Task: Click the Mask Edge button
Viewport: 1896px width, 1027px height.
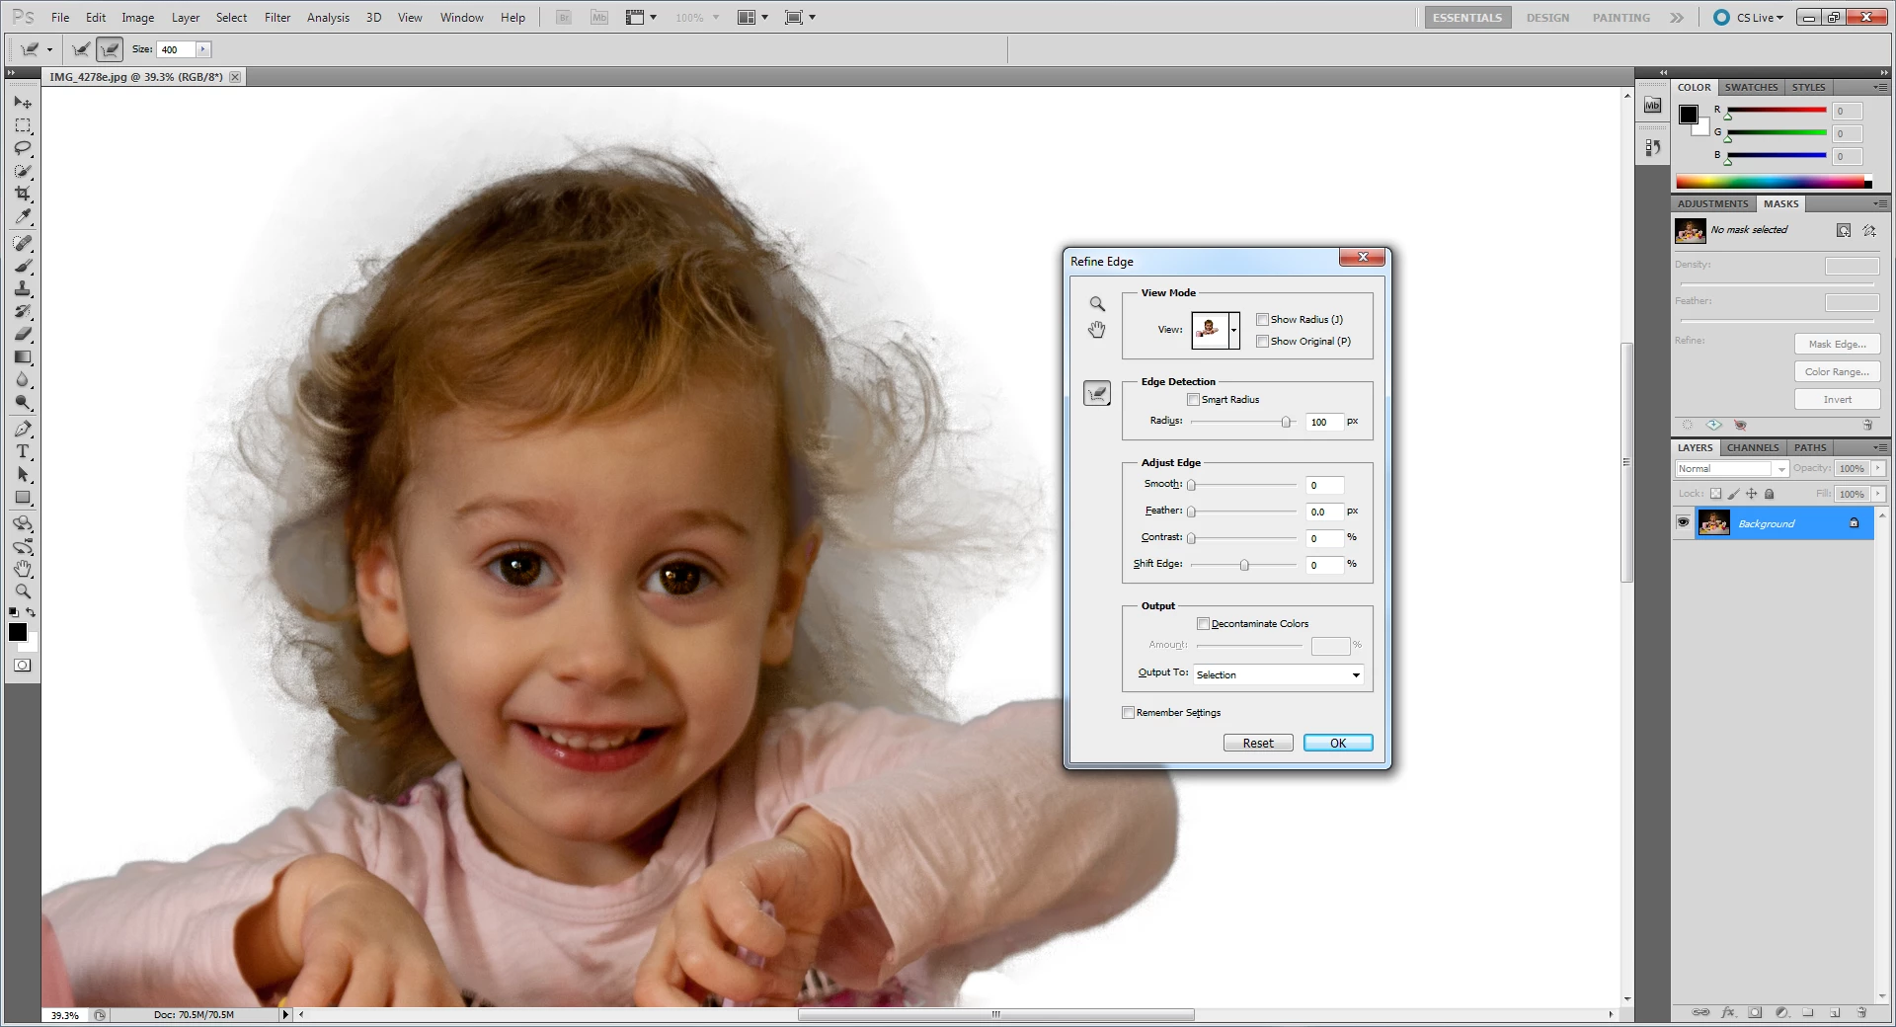Action: point(1837,344)
